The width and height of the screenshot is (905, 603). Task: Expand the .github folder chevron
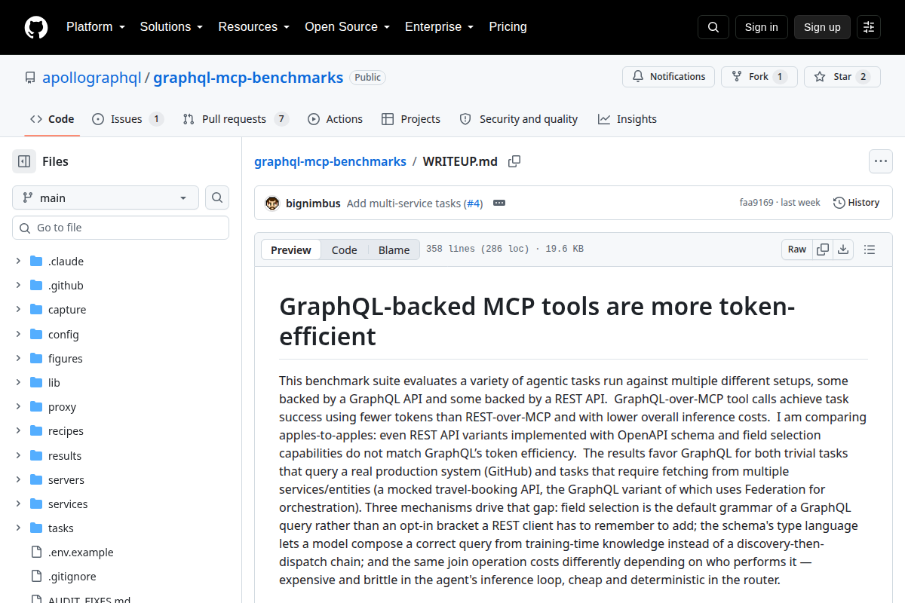pos(18,286)
